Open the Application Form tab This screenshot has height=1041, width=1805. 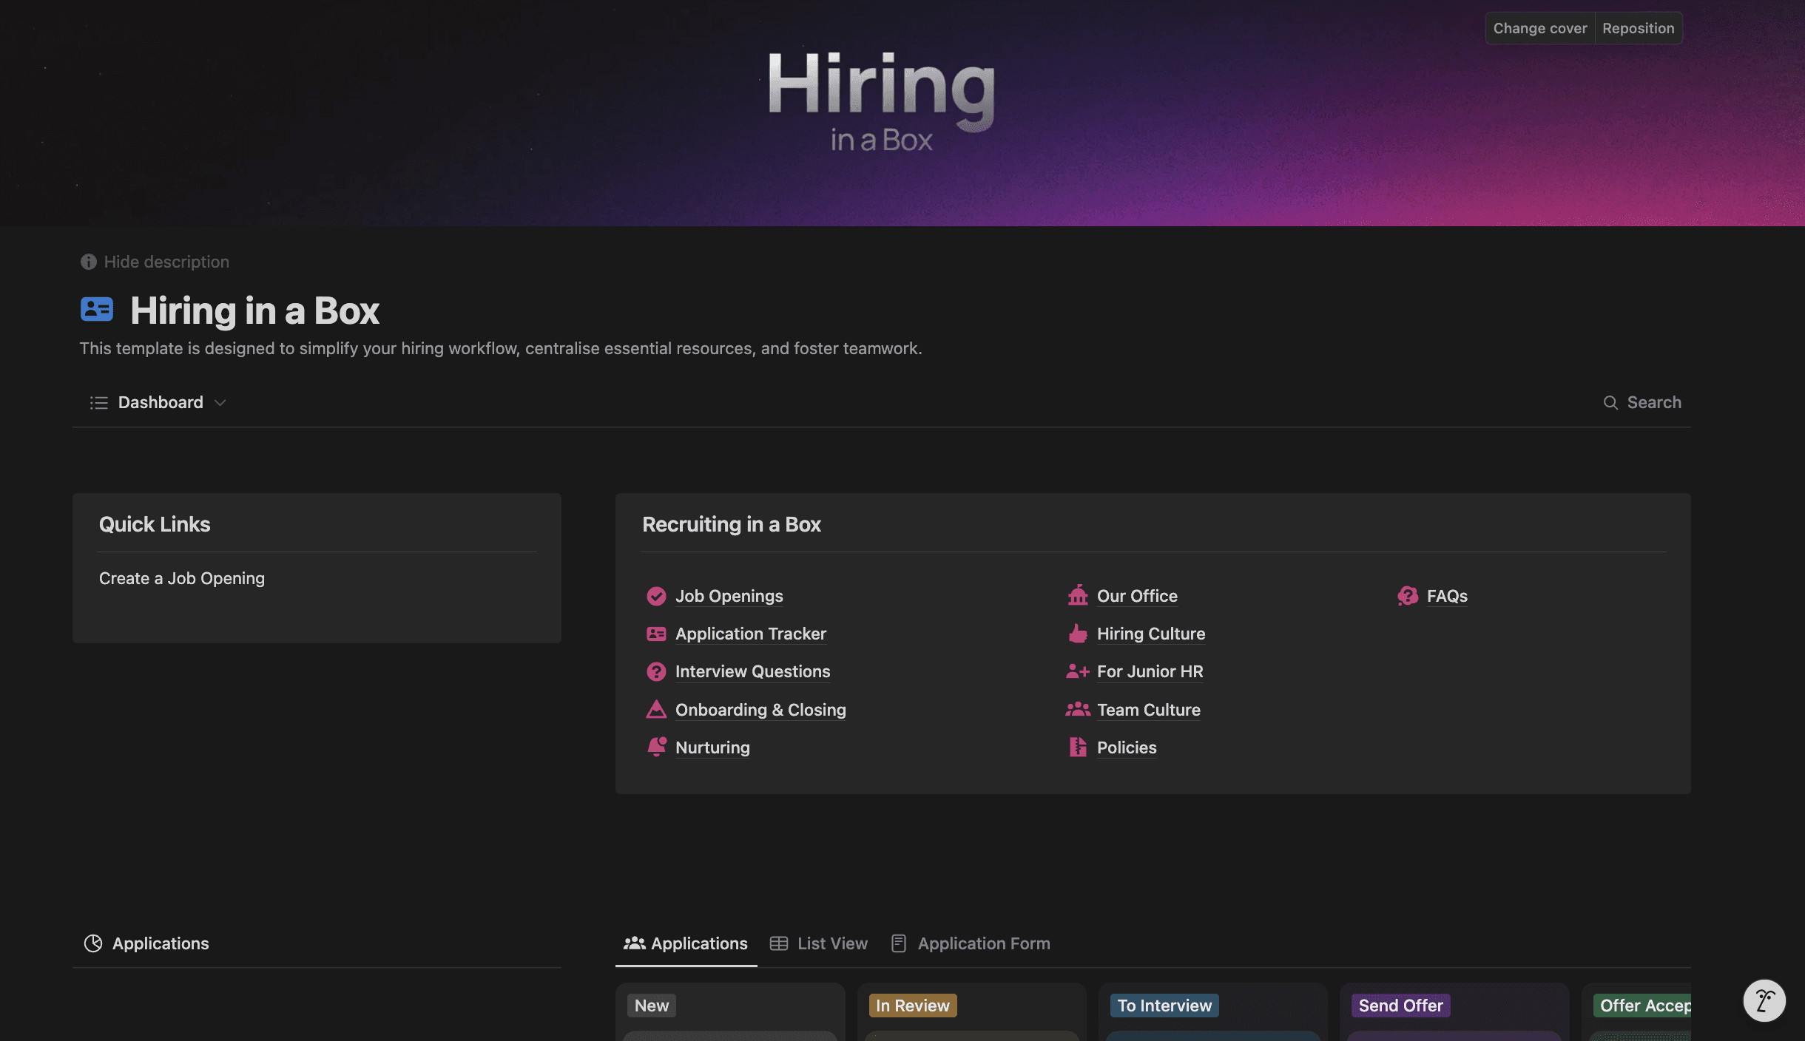971,943
